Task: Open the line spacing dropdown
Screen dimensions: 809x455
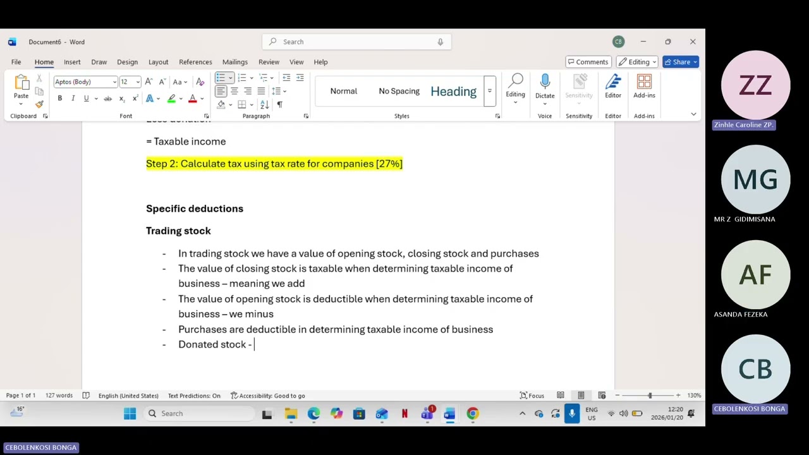Action: [x=279, y=91]
